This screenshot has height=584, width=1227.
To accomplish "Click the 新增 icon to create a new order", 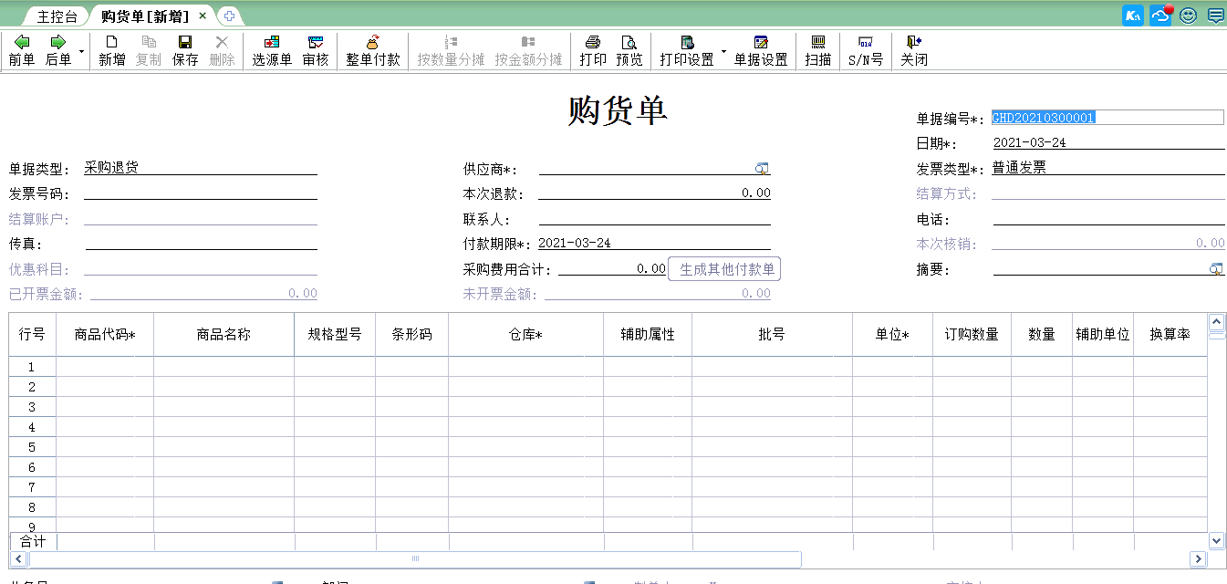I will click(x=111, y=51).
